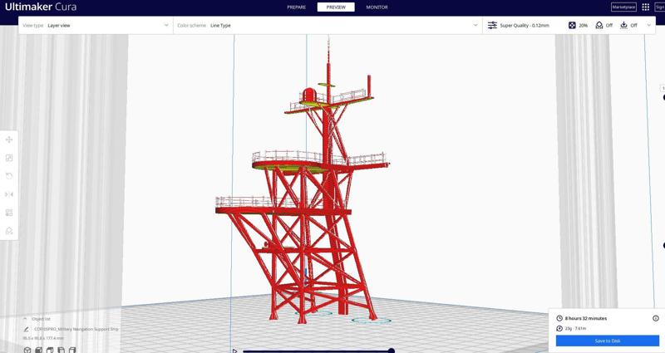Switch to 3D perspective camera view
Screen dimensions: 665x353
(27, 350)
